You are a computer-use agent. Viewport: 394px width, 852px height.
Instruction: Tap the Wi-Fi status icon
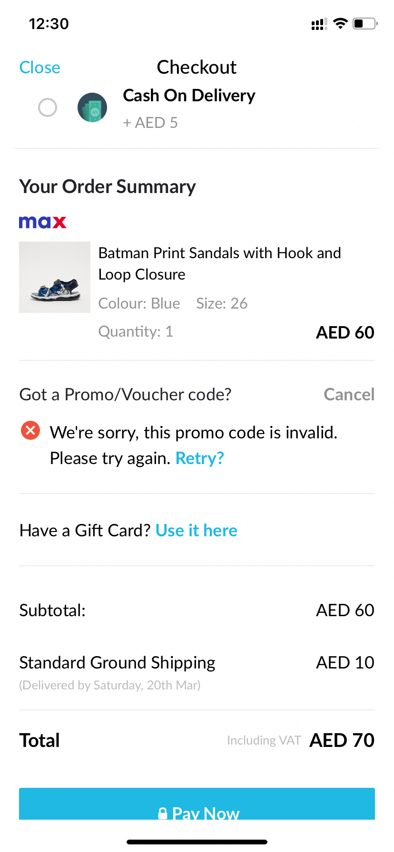[x=340, y=23]
